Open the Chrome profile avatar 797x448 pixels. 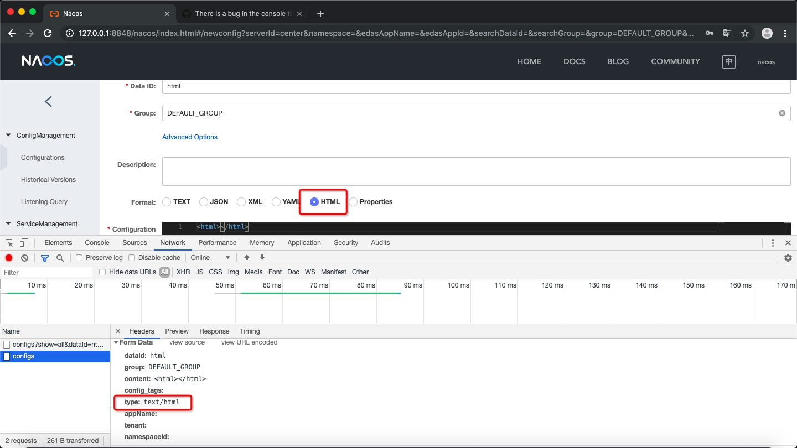tap(767, 33)
